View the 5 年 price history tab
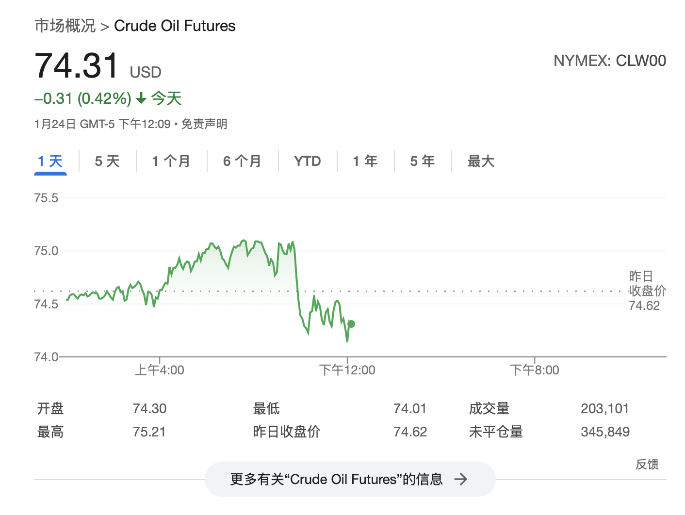Viewport: 685px width, 515px height. pyautogui.click(x=423, y=161)
